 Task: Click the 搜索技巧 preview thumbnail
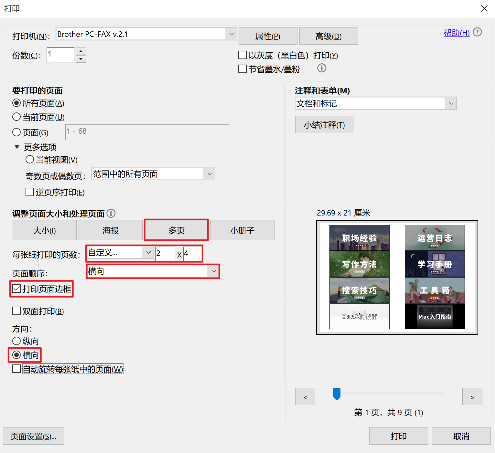click(359, 290)
